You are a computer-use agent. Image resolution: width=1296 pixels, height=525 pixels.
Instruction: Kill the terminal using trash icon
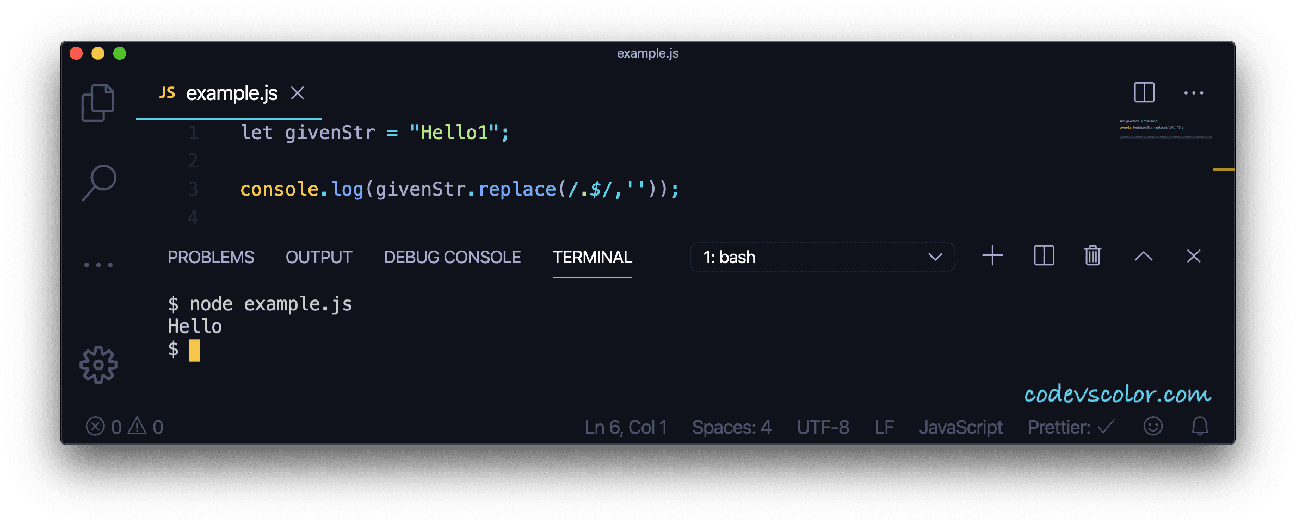[1092, 255]
